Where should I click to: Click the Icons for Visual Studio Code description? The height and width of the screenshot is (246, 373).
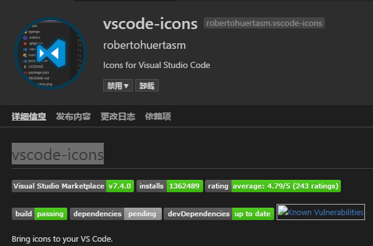point(156,65)
